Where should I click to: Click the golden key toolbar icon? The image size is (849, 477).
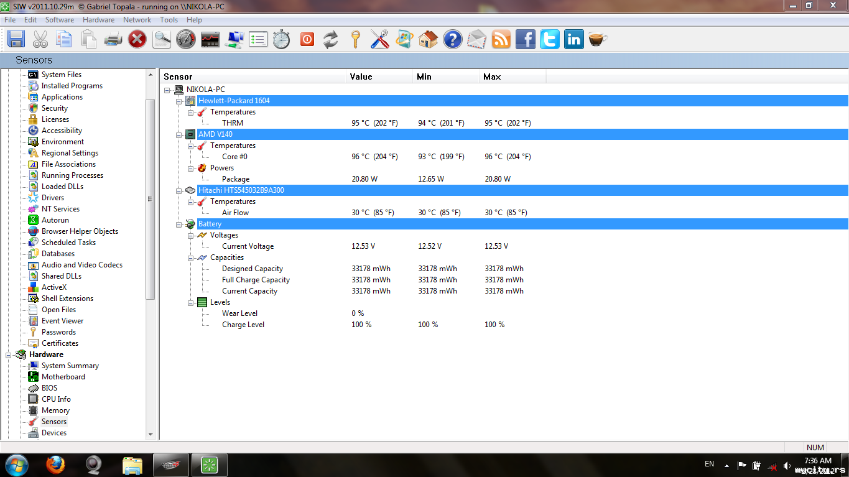(x=355, y=39)
